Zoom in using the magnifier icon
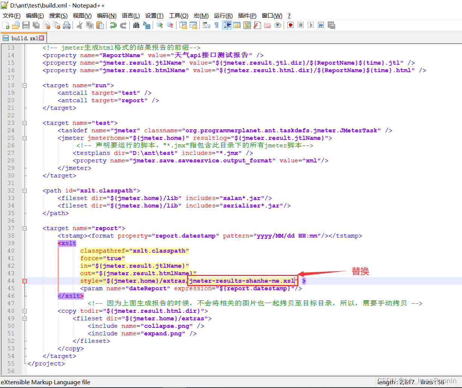462x388 pixels. coord(160,25)
